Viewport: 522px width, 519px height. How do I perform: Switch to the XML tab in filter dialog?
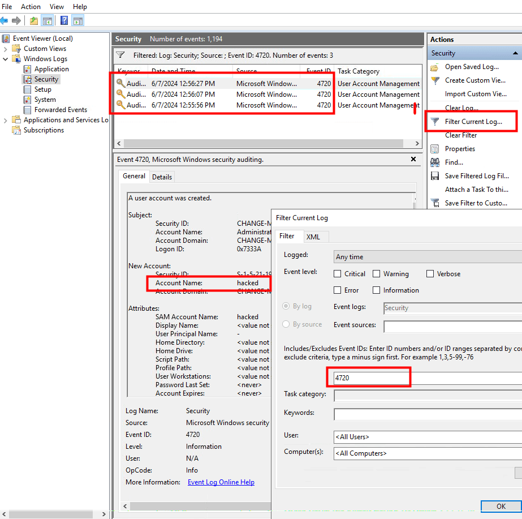(x=313, y=237)
